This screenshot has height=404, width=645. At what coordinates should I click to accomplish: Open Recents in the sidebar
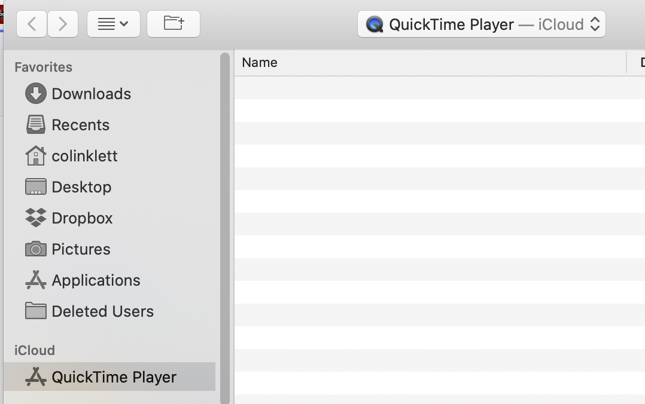click(x=81, y=125)
